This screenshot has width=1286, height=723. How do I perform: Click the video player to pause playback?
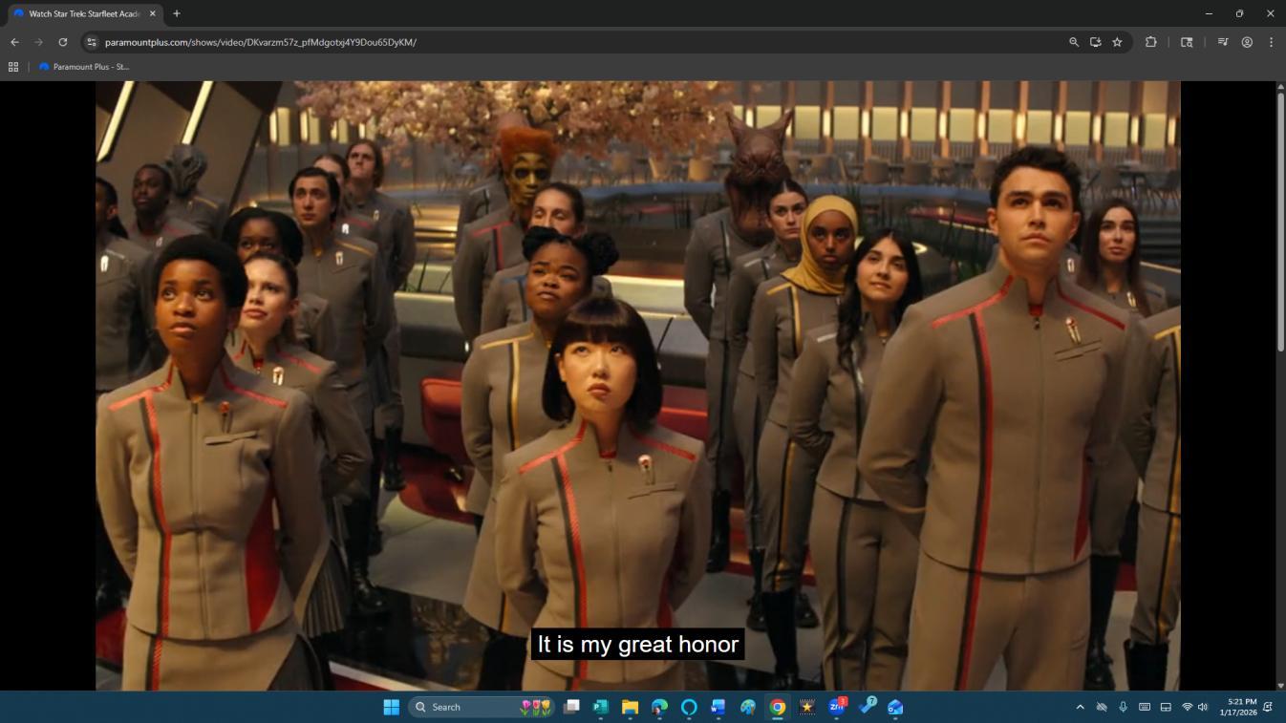click(638, 385)
